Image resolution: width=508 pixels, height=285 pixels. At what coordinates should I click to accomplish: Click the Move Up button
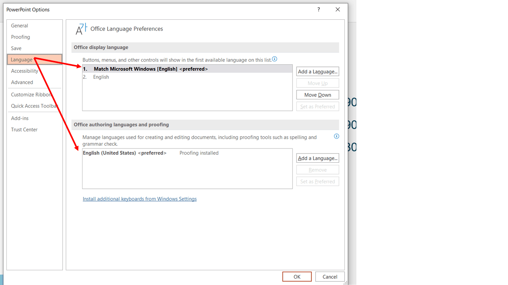(317, 83)
